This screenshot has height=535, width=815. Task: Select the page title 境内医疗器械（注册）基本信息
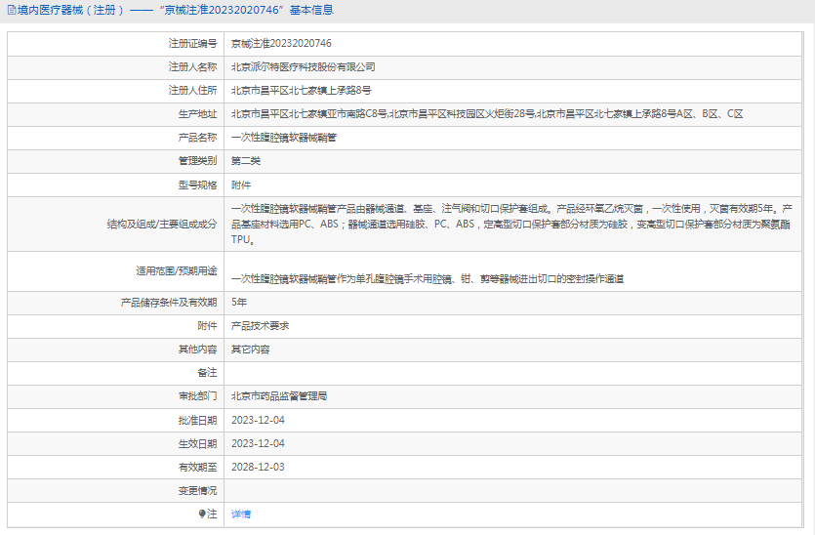click(175, 10)
